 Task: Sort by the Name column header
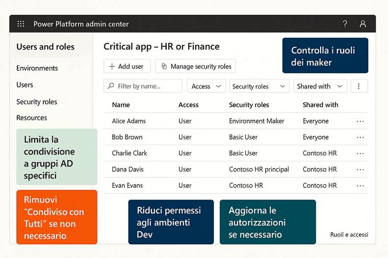(120, 104)
